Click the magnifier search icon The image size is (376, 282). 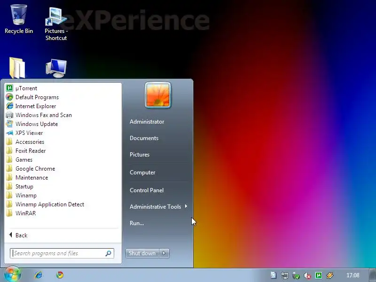(x=109, y=253)
